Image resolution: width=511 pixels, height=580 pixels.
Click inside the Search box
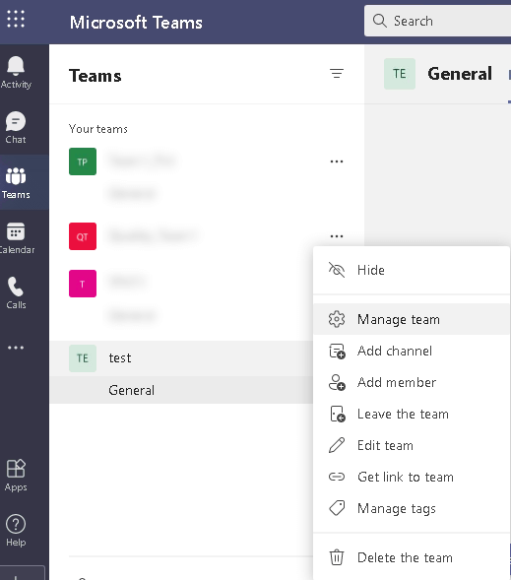pyautogui.click(x=438, y=21)
